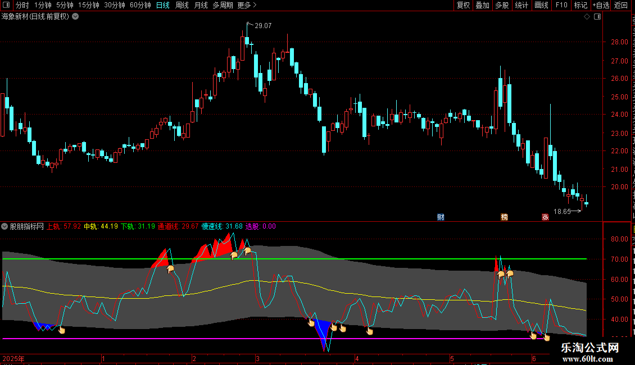Switch to 分时 chart
Screen dimensions: 635x365
(22, 5)
